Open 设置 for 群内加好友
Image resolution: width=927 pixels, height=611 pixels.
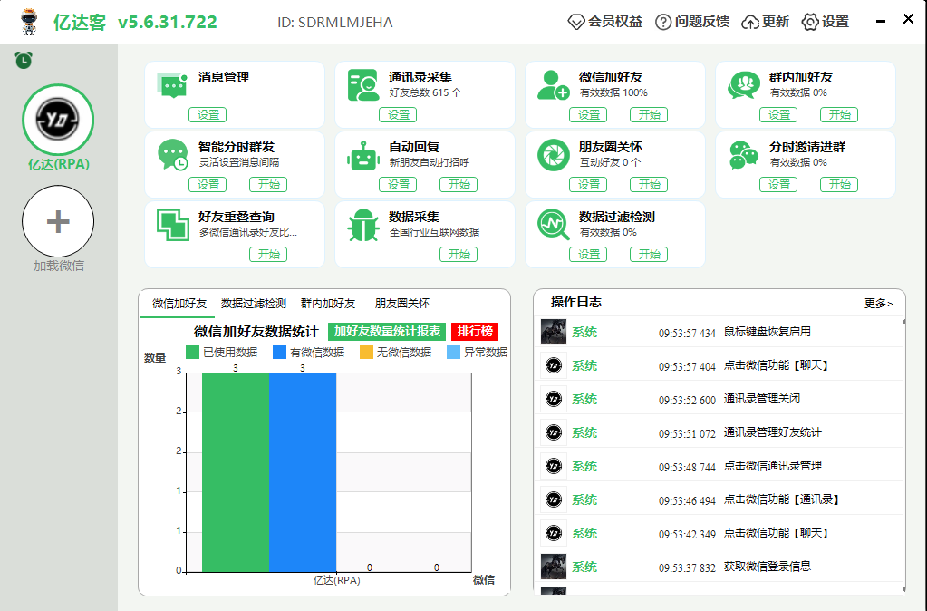tap(778, 115)
